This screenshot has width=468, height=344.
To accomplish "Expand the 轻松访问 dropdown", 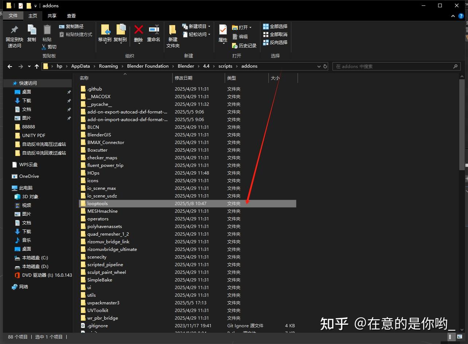I will (x=197, y=33).
